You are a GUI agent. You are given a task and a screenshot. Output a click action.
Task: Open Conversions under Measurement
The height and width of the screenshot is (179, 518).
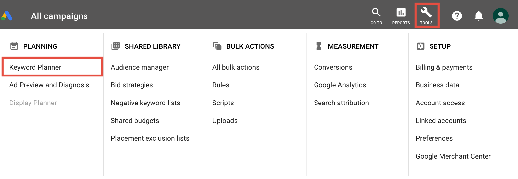click(333, 67)
